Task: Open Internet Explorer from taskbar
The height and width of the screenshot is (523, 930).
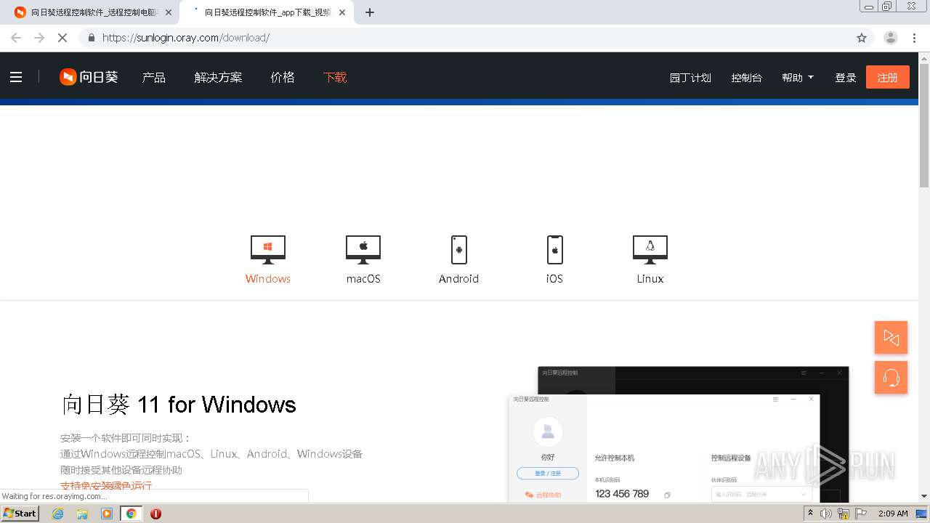Action: 58,514
